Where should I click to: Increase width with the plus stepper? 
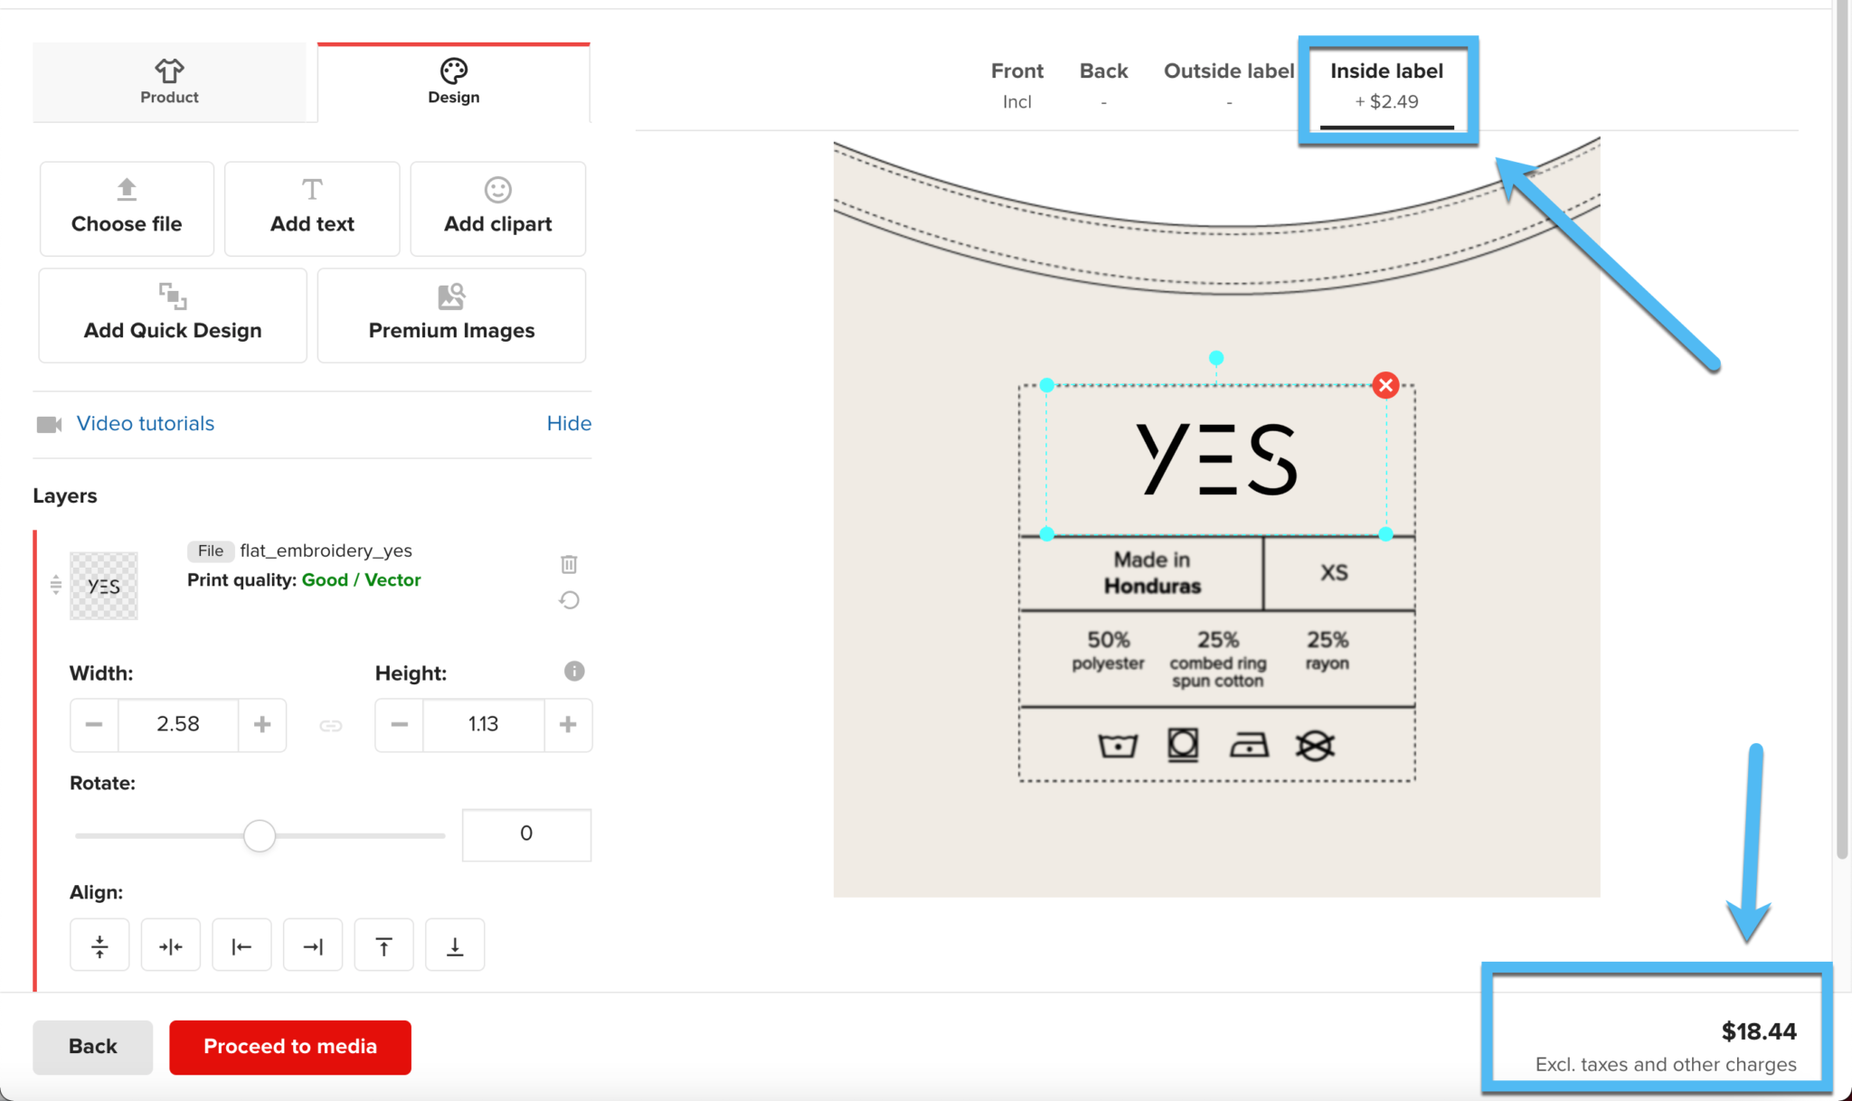tap(262, 724)
